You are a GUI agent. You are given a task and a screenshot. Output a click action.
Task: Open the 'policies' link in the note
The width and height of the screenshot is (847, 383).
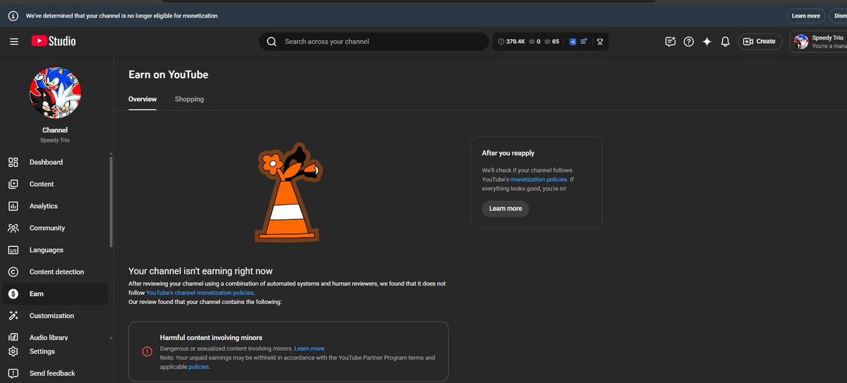(198, 367)
